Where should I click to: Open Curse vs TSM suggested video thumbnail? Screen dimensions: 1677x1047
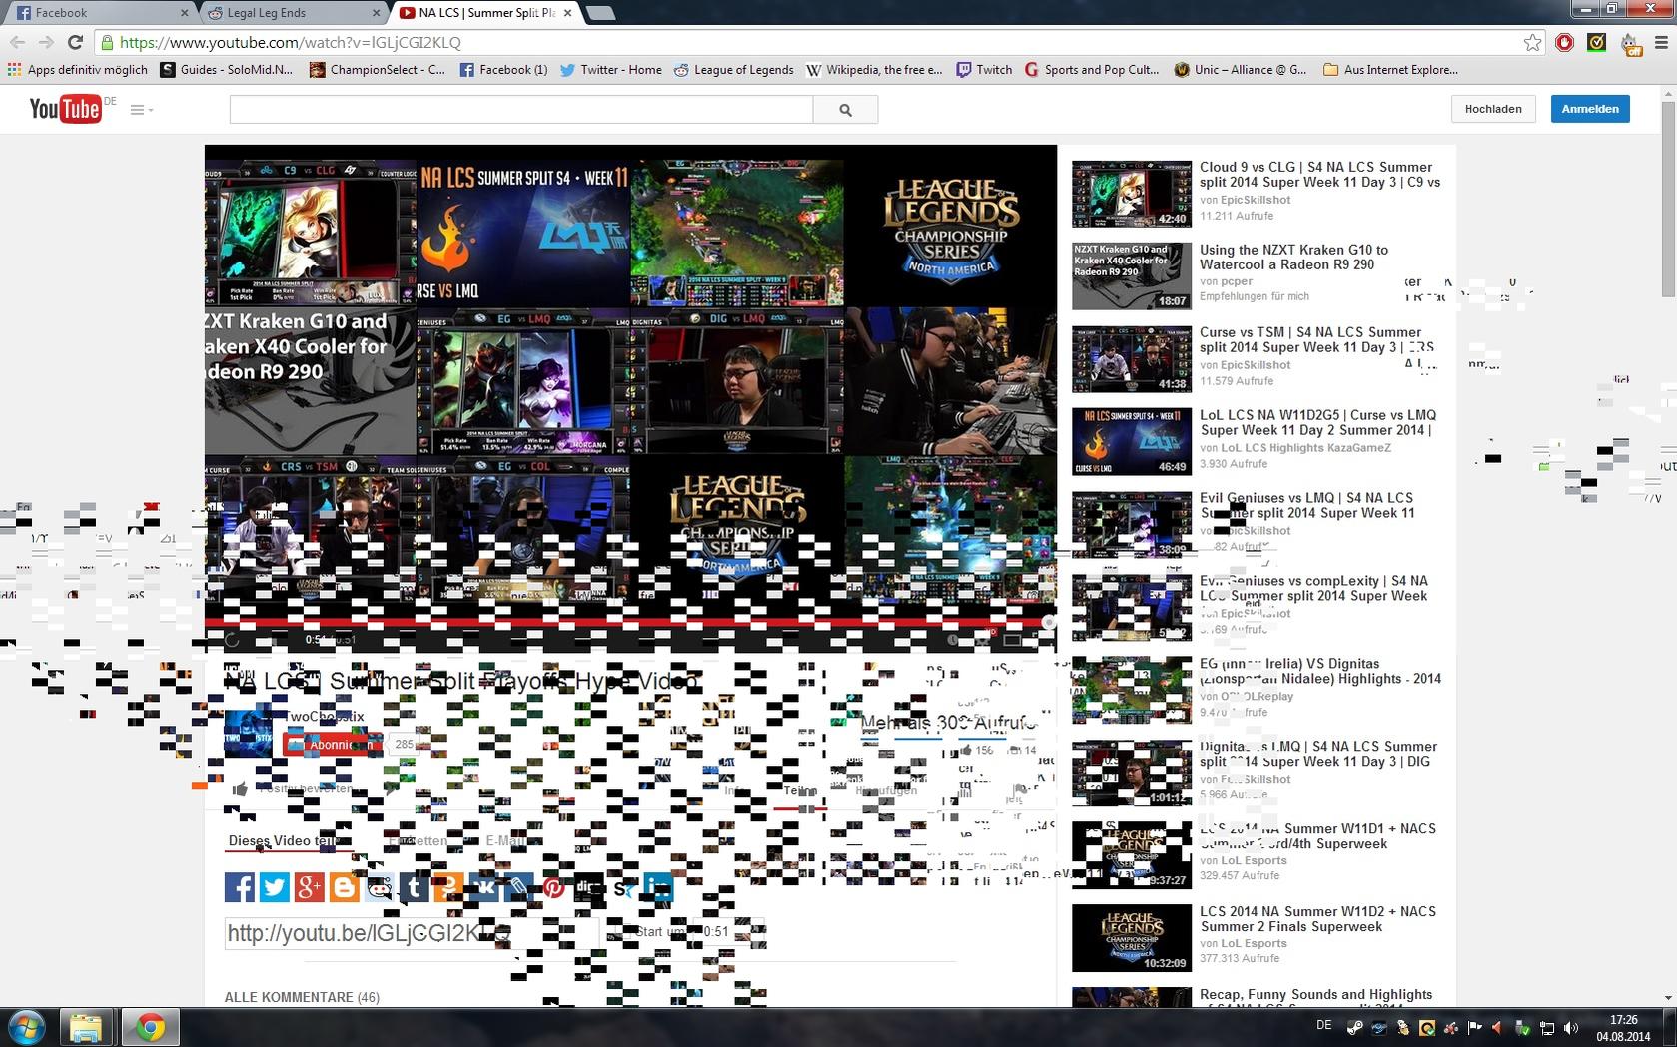click(x=1132, y=359)
